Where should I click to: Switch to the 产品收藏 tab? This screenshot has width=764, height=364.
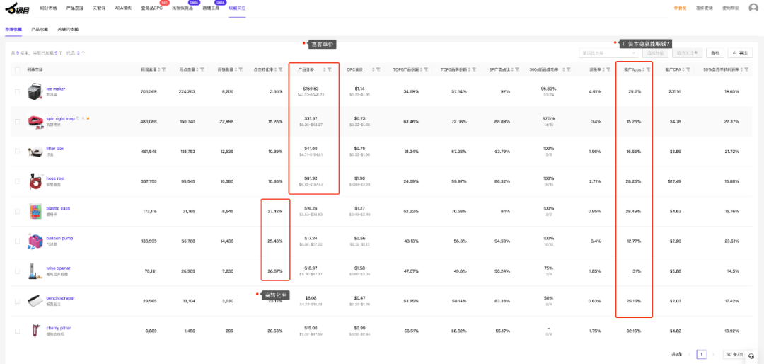[x=40, y=30]
